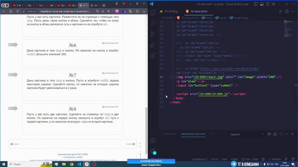The height and width of the screenshot is (167, 298).
Task: Open the VS Code notifications bell
Action: coord(293,159)
